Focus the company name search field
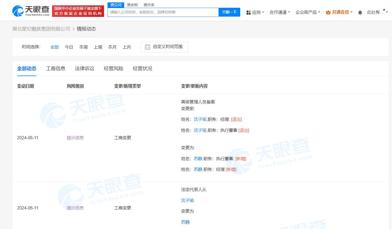 [163, 12]
